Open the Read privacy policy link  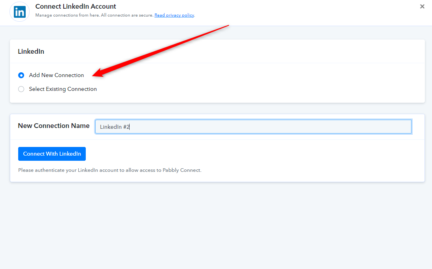click(x=174, y=15)
